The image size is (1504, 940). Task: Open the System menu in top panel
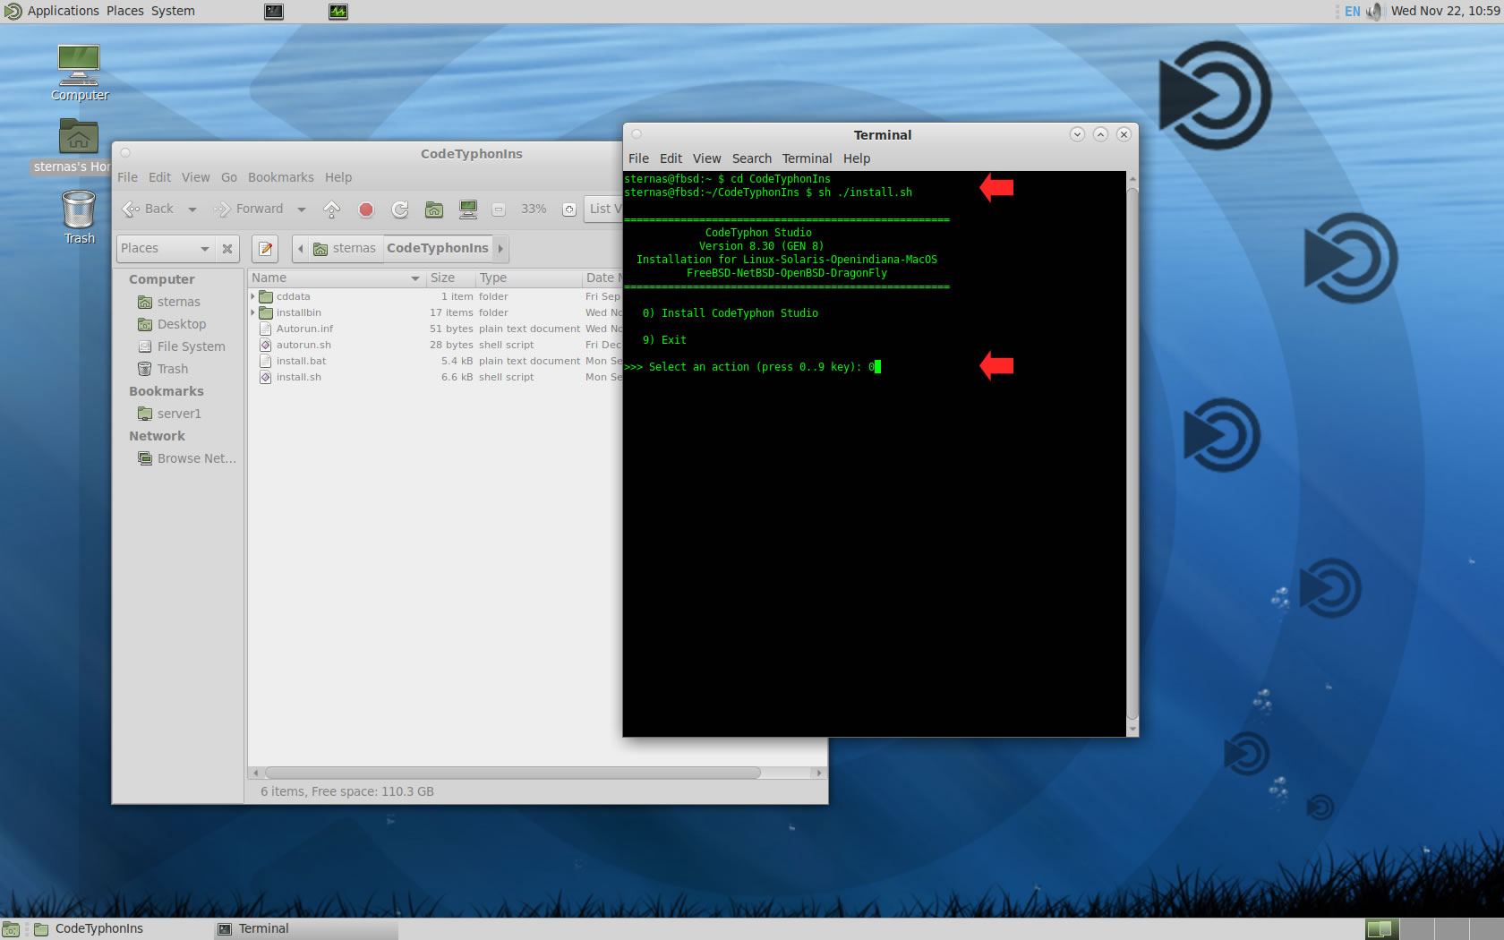173,11
